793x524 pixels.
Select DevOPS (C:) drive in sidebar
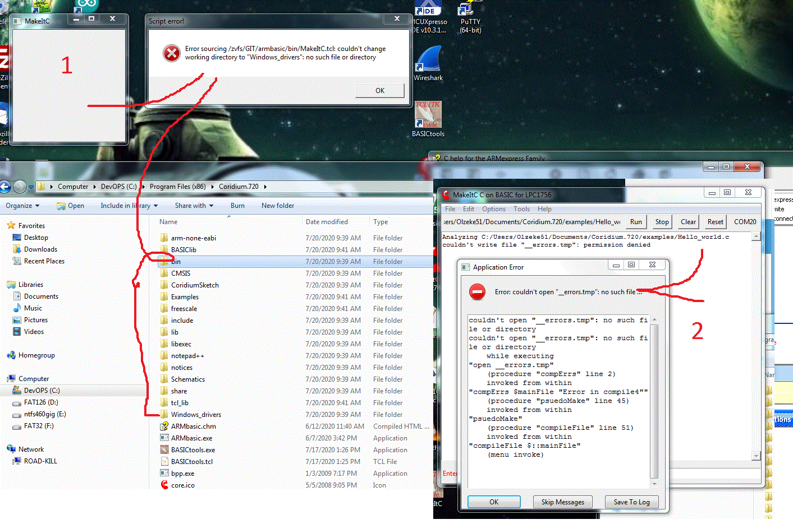(x=42, y=391)
